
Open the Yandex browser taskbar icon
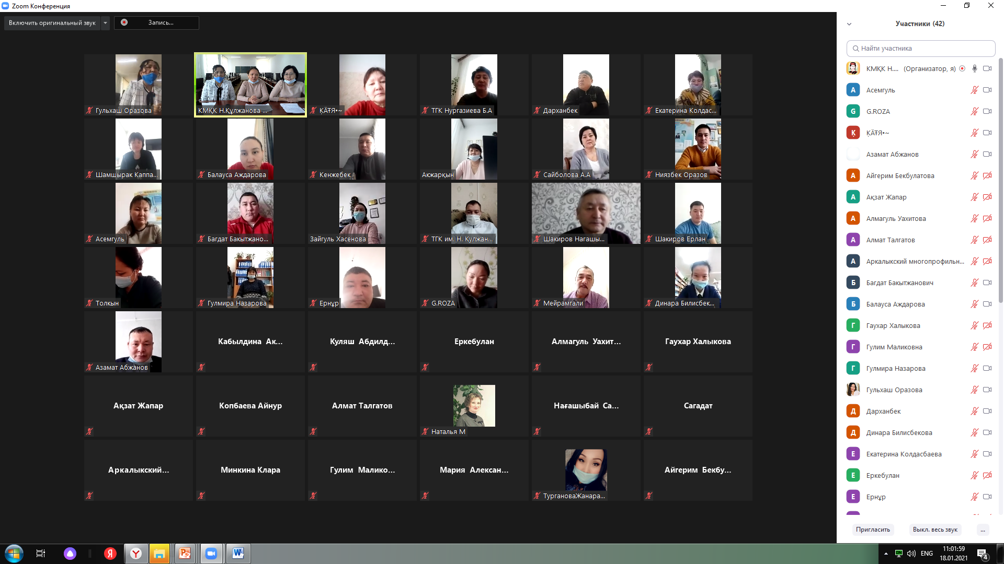coord(136,554)
